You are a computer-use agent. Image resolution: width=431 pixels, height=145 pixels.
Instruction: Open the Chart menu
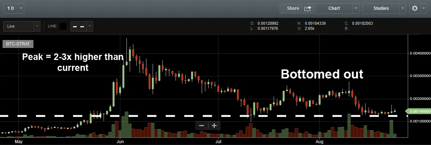pyautogui.click(x=334, y=8)
